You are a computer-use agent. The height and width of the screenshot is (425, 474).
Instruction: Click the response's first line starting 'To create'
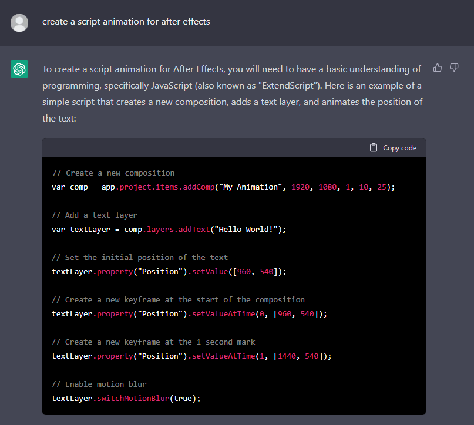click(231, 69)
